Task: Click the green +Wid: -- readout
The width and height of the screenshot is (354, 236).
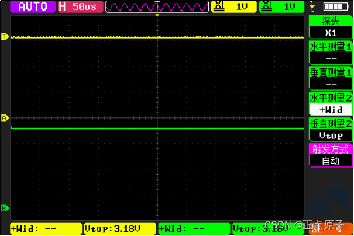Action: [x=194, y=229]
